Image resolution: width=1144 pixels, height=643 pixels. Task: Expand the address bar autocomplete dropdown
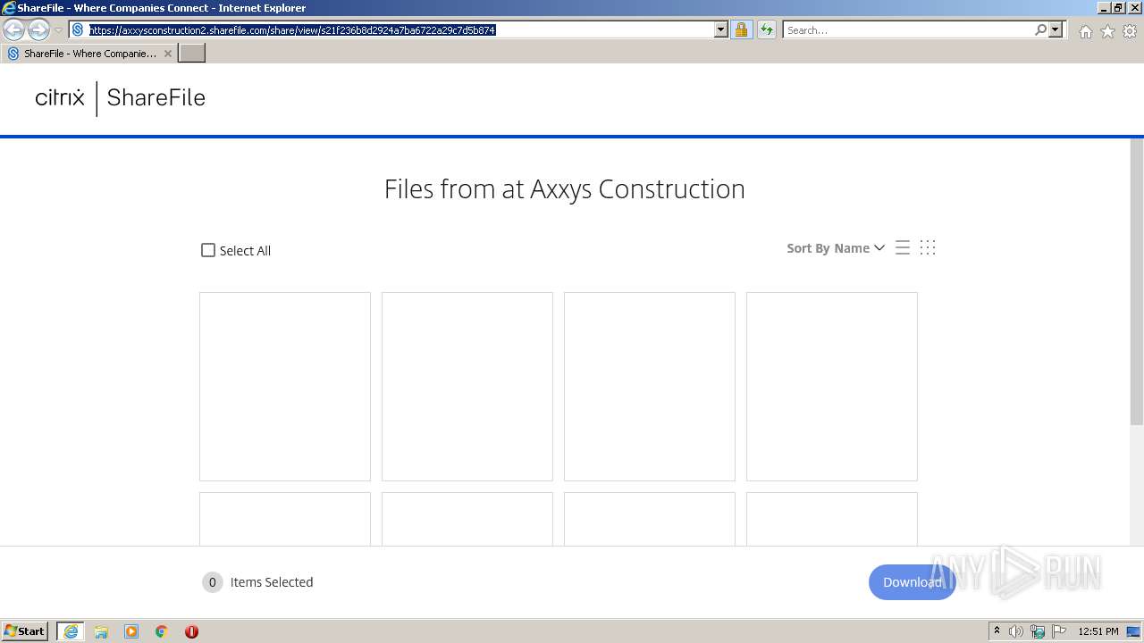click(721, 30)
